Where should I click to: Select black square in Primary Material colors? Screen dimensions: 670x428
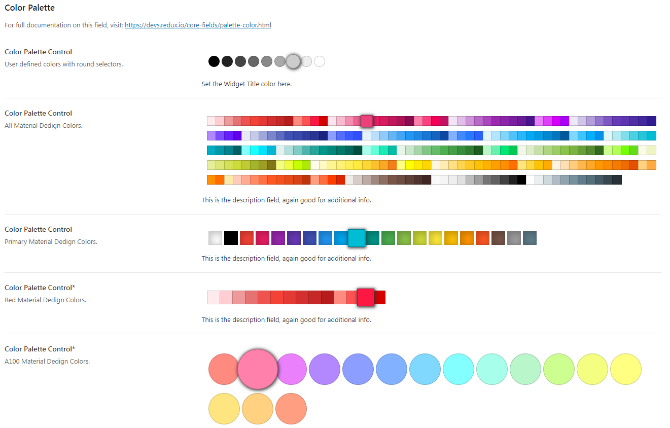click(231, 238)
